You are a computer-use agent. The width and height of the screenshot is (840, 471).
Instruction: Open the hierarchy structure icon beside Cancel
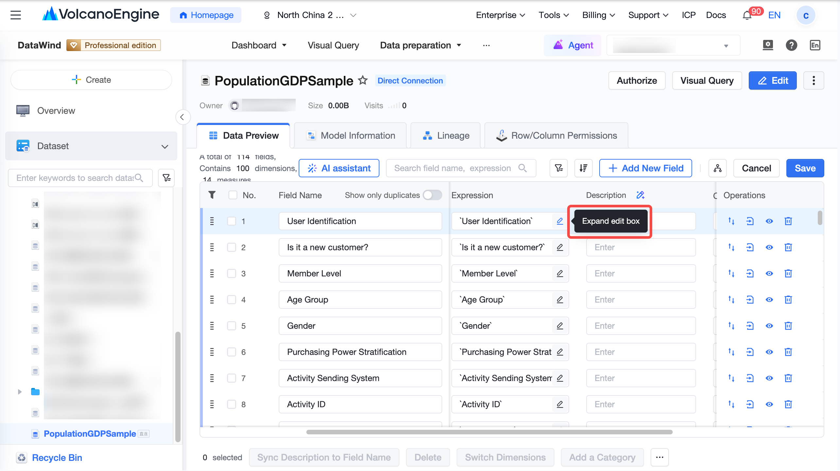tap(717, 168)
